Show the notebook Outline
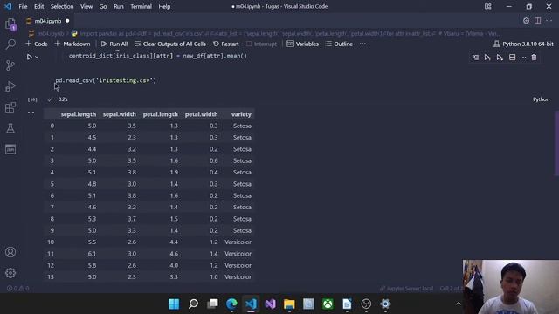The height and width of the screenshot is (314, 559). tap(339, 44)
